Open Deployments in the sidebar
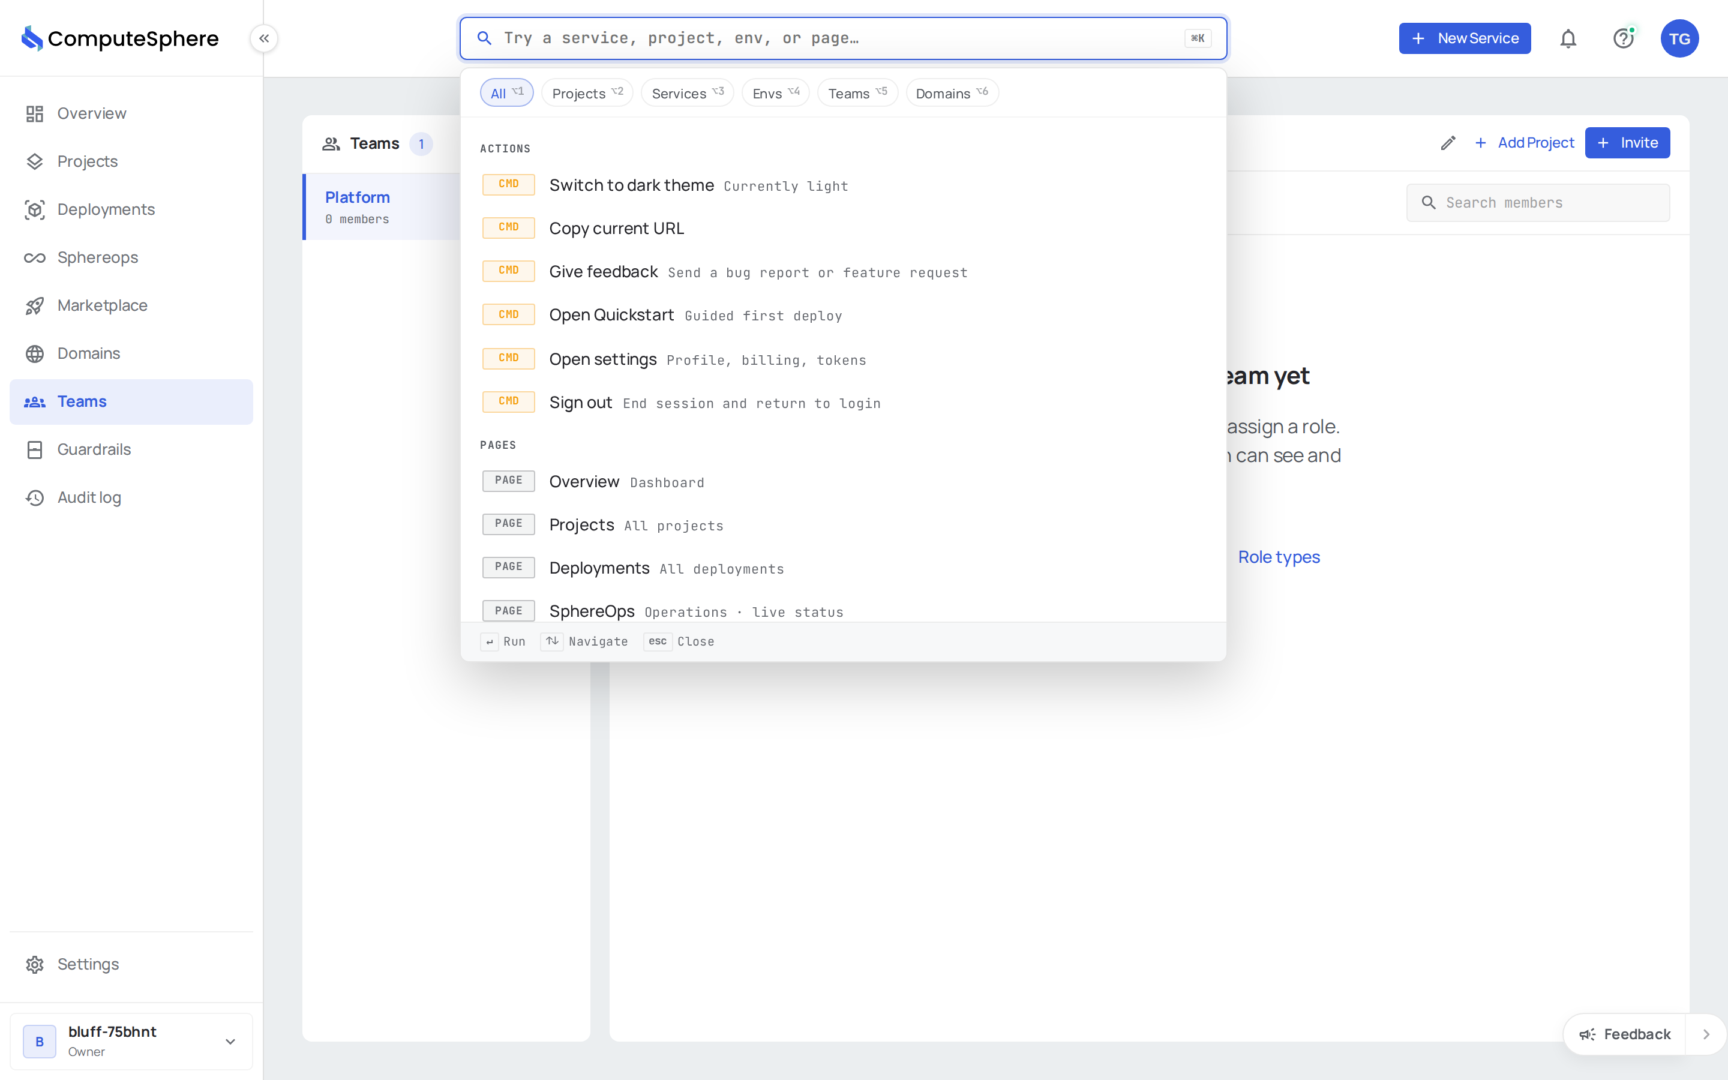Viewport: 1728px width, 1080px height. (x=131, y=209)
